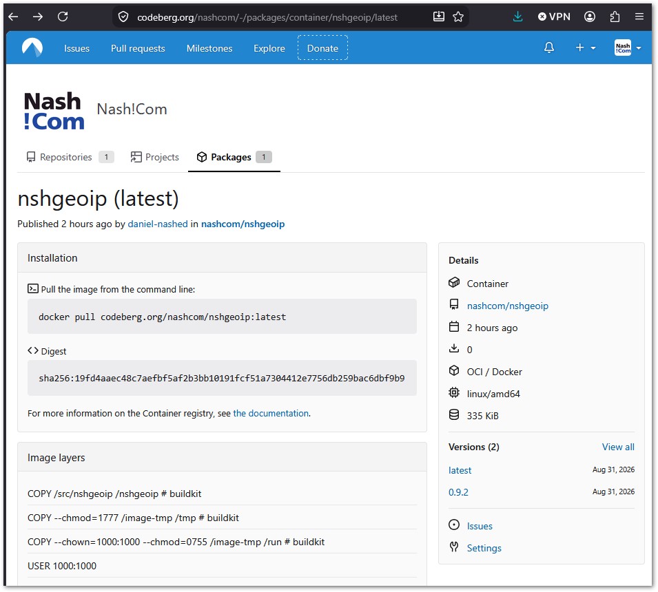Image resolution: width=658 pixels, height=592 pixels.
Task: Click the shield tracking protection icon
Action: 123,17
